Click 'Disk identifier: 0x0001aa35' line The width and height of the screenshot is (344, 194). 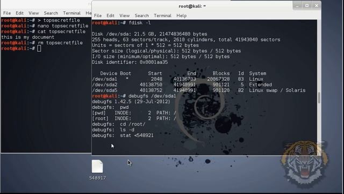pyautogui.click(x=130, y=63)
